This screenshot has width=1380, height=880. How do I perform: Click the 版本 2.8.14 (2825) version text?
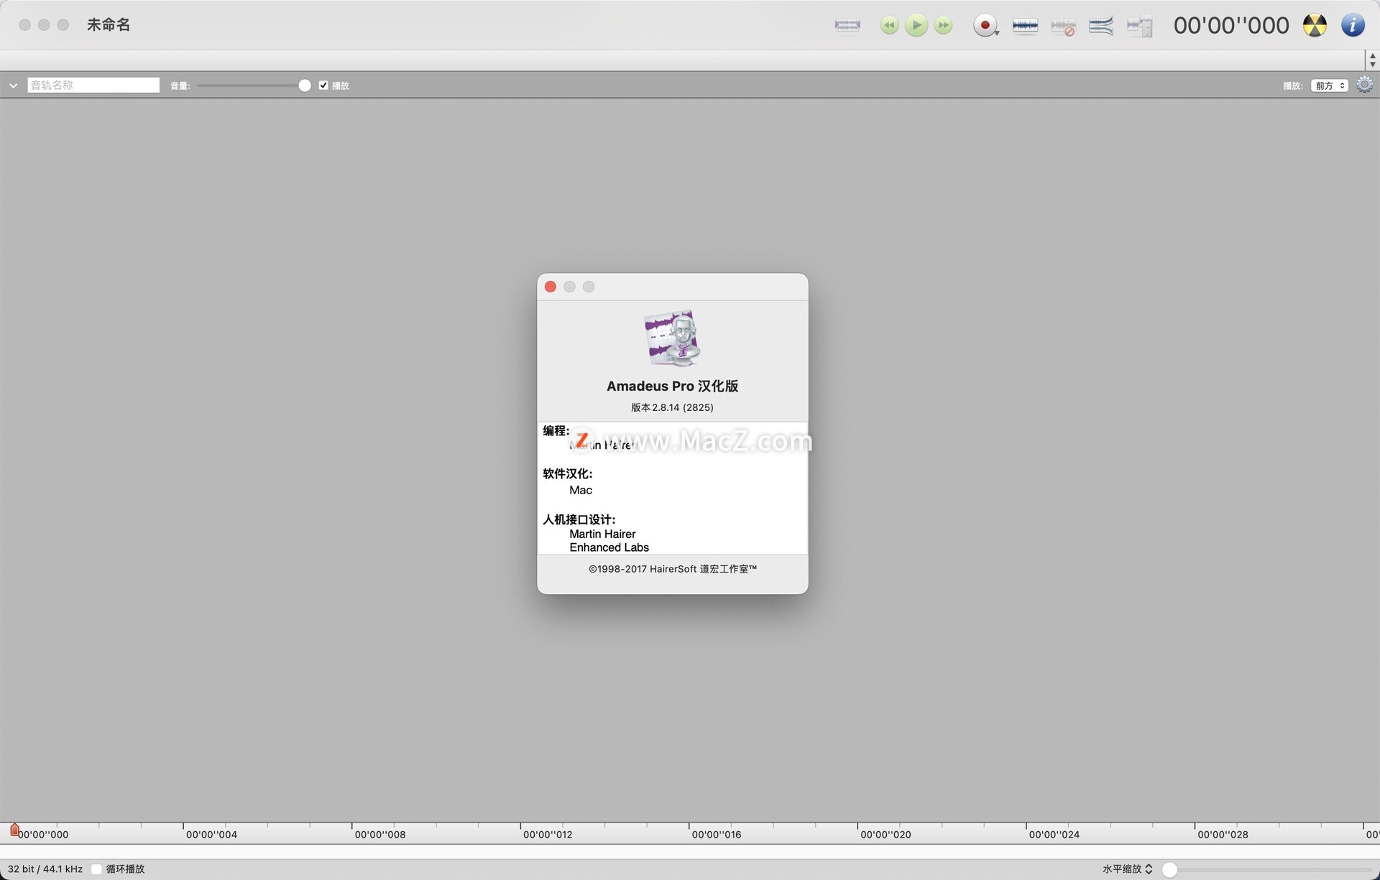point(672,407)
